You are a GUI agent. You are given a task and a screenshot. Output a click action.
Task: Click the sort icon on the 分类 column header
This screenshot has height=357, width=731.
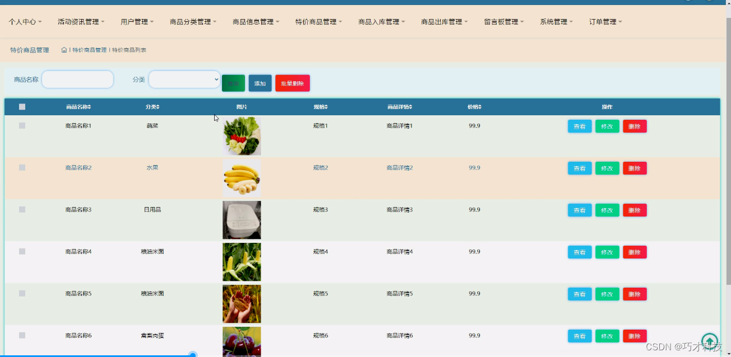tap(158, 106)
